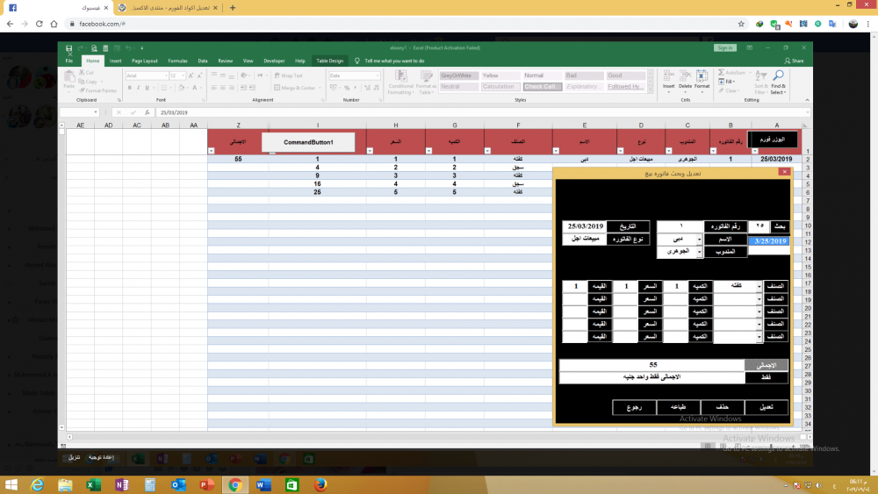Viewport: 878px width, 494px height.
Task: Switch to the Formulas ribbon tab
Action: tap(177, 61)
